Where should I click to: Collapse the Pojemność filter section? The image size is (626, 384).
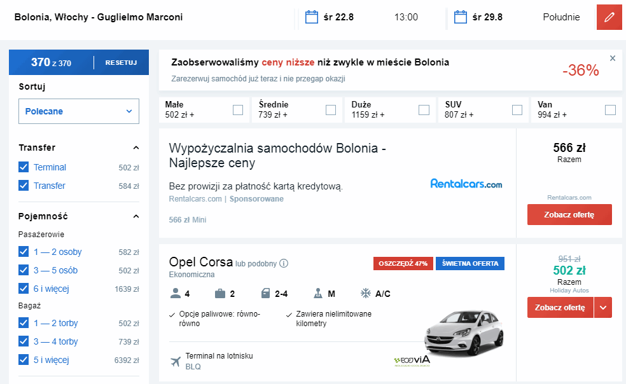point(136,216)
